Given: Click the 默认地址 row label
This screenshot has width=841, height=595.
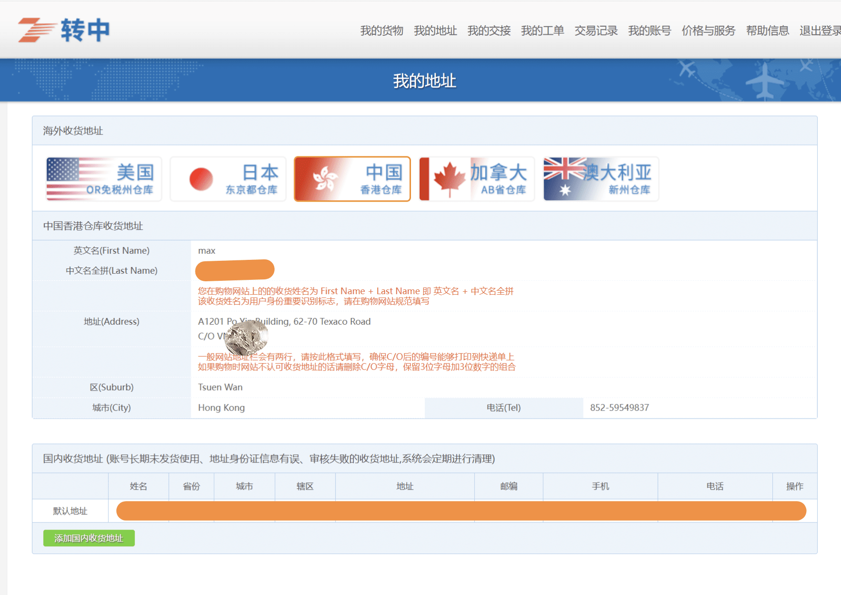Looking at the screenshot, I should [70, 511].
